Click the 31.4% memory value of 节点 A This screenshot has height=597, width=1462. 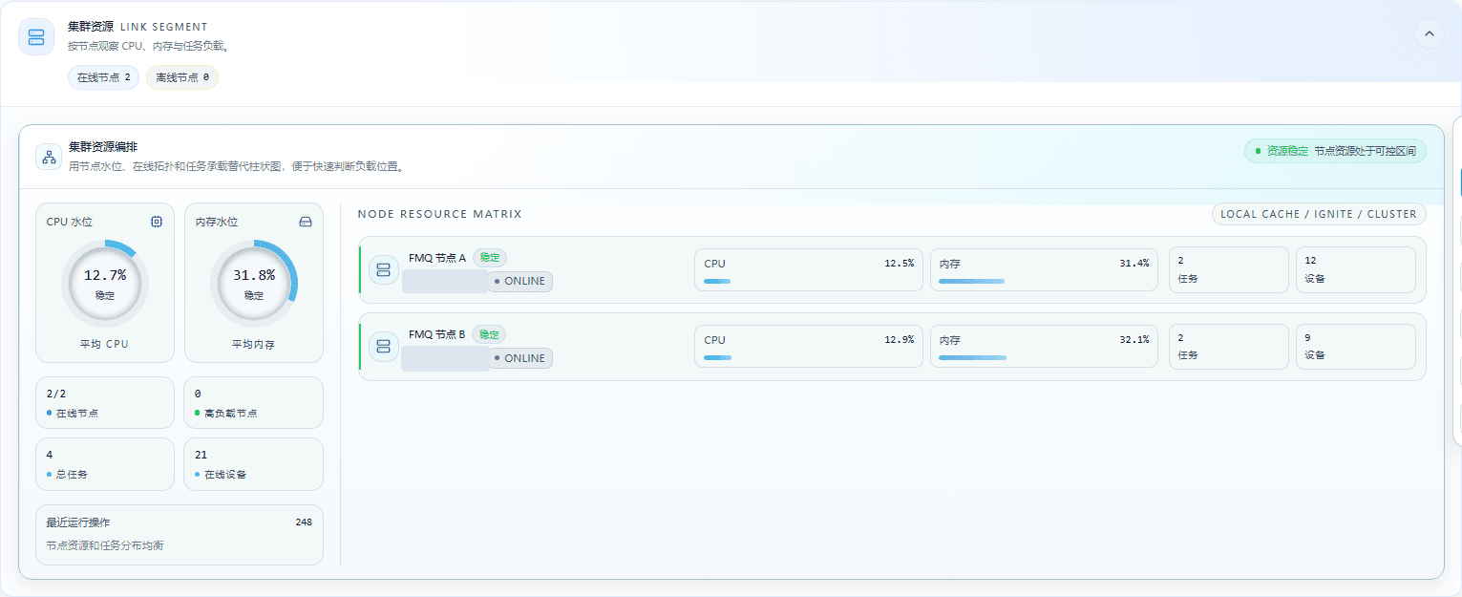click(x=1134, y=263)
